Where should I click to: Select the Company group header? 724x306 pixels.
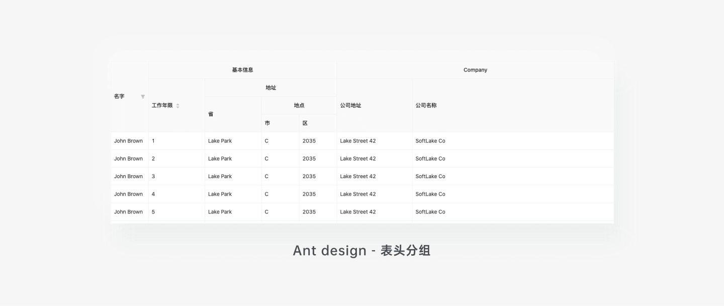click(475, 70)
